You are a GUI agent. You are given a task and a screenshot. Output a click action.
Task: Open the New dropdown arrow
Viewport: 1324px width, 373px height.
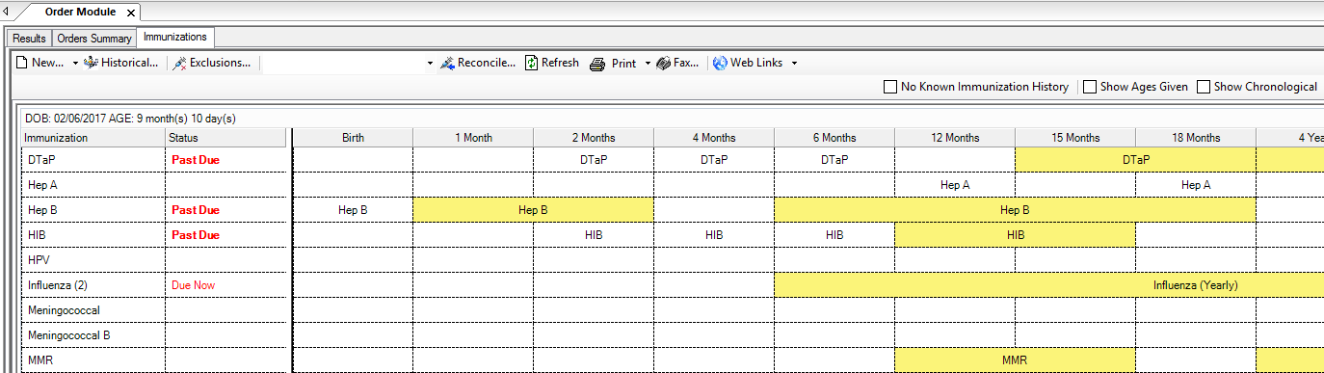coord(75,64)
